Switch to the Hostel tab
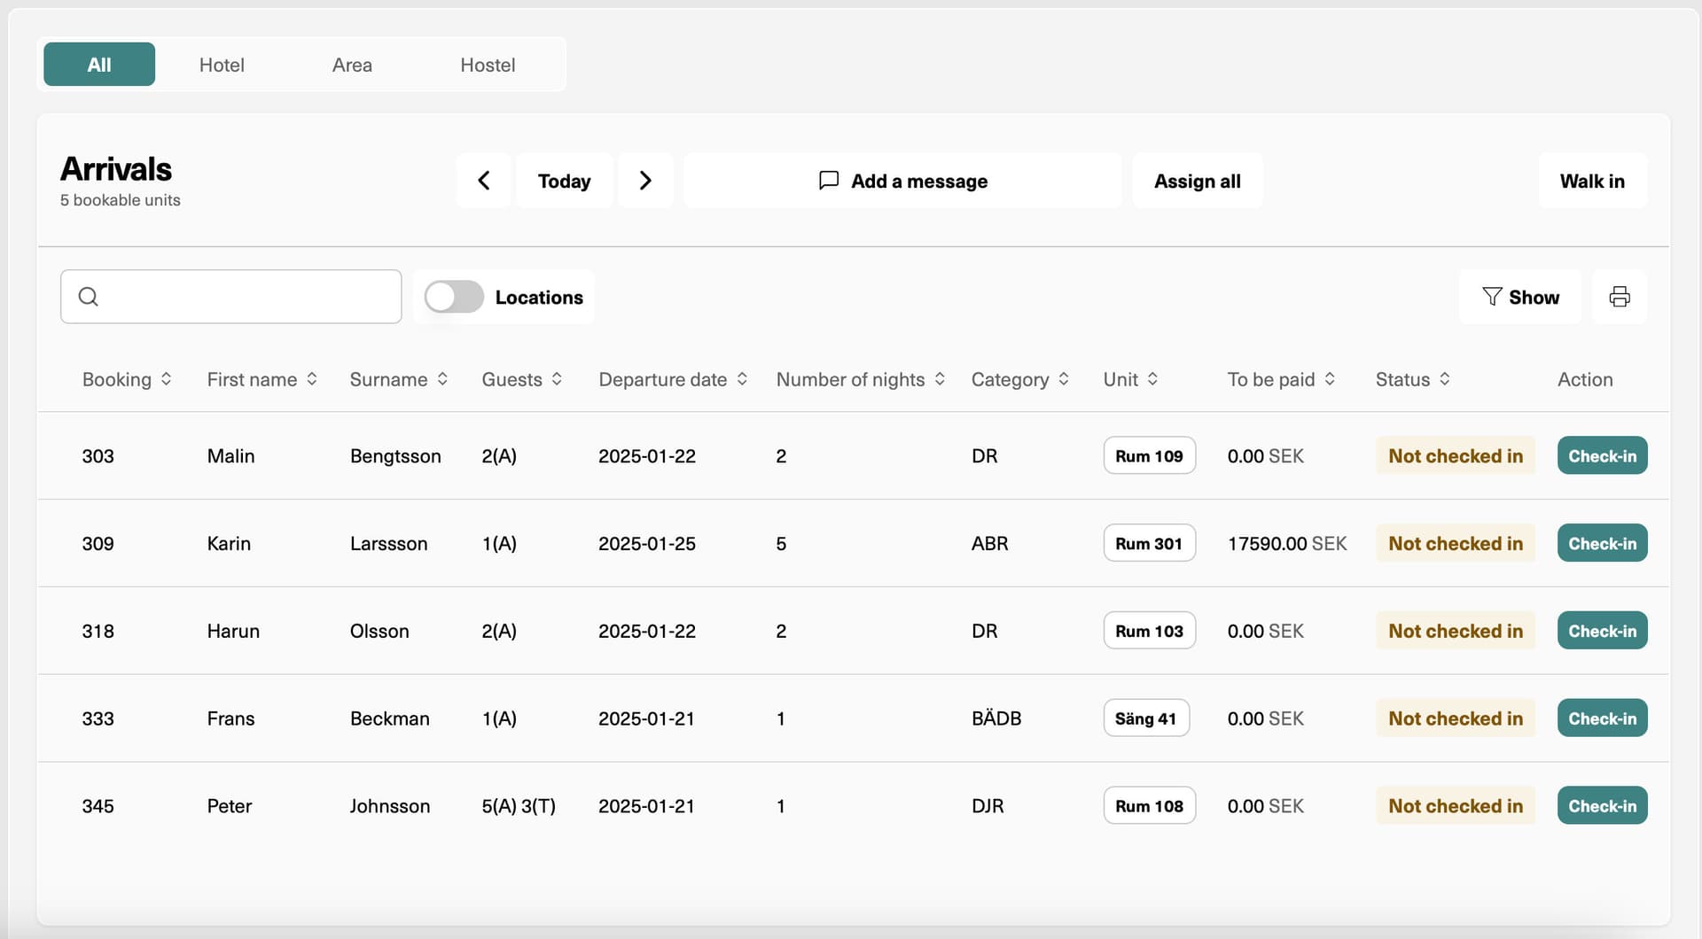The image size is (1702, 939). coord(488,65)
